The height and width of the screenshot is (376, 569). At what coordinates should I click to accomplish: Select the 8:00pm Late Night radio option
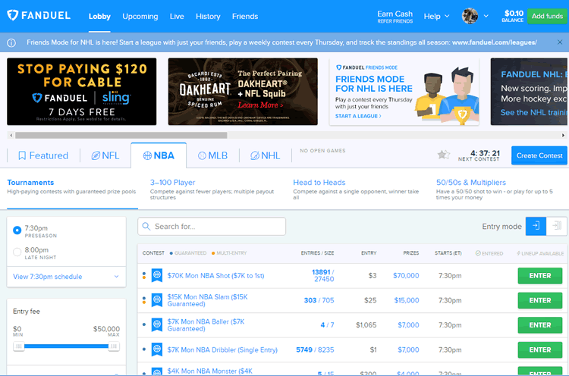[x=17, y=252]
